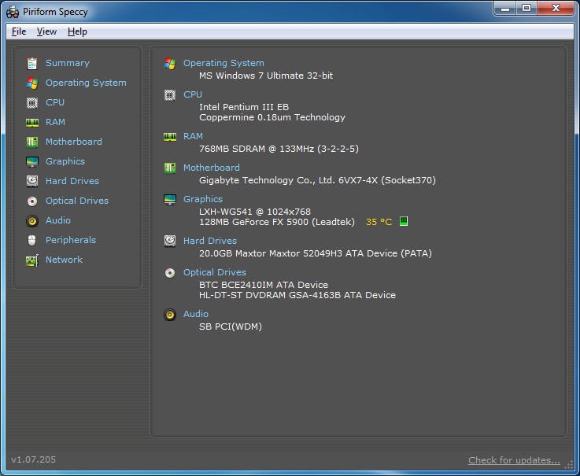The height and width of the screenshot is (476, 580).
Task: Click the Check for updates link
Action: point(514,460)
